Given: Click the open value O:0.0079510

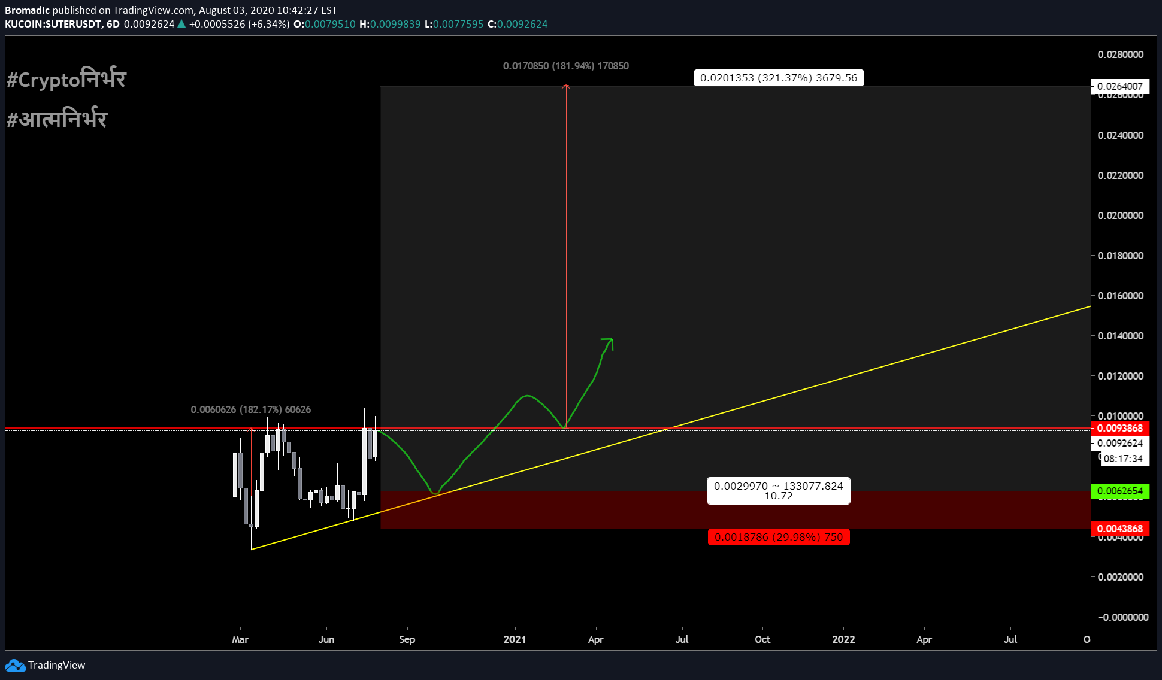Looking at the screenshot, I should pyautogui.click(x=324, y=24).
